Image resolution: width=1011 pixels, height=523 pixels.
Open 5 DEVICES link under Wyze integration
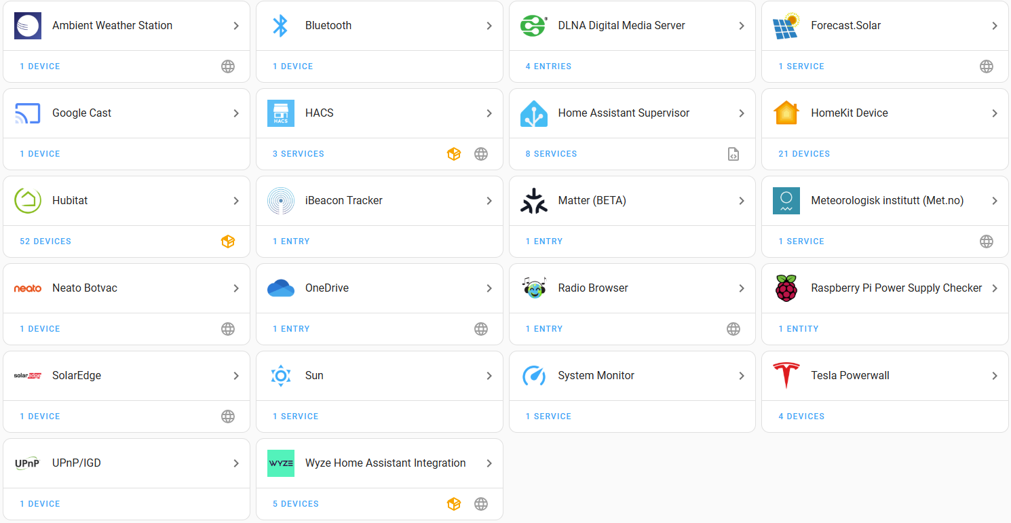pyautogui.click(x=296, y=504)
